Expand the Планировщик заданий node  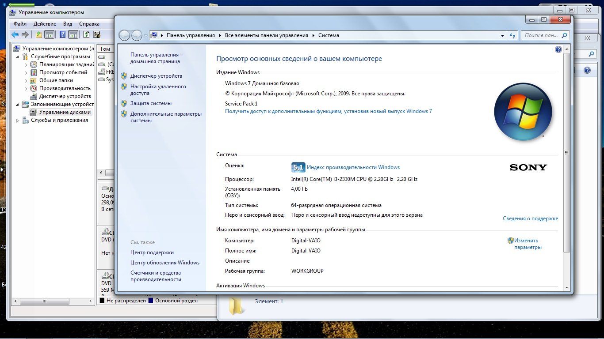[26, 65]
